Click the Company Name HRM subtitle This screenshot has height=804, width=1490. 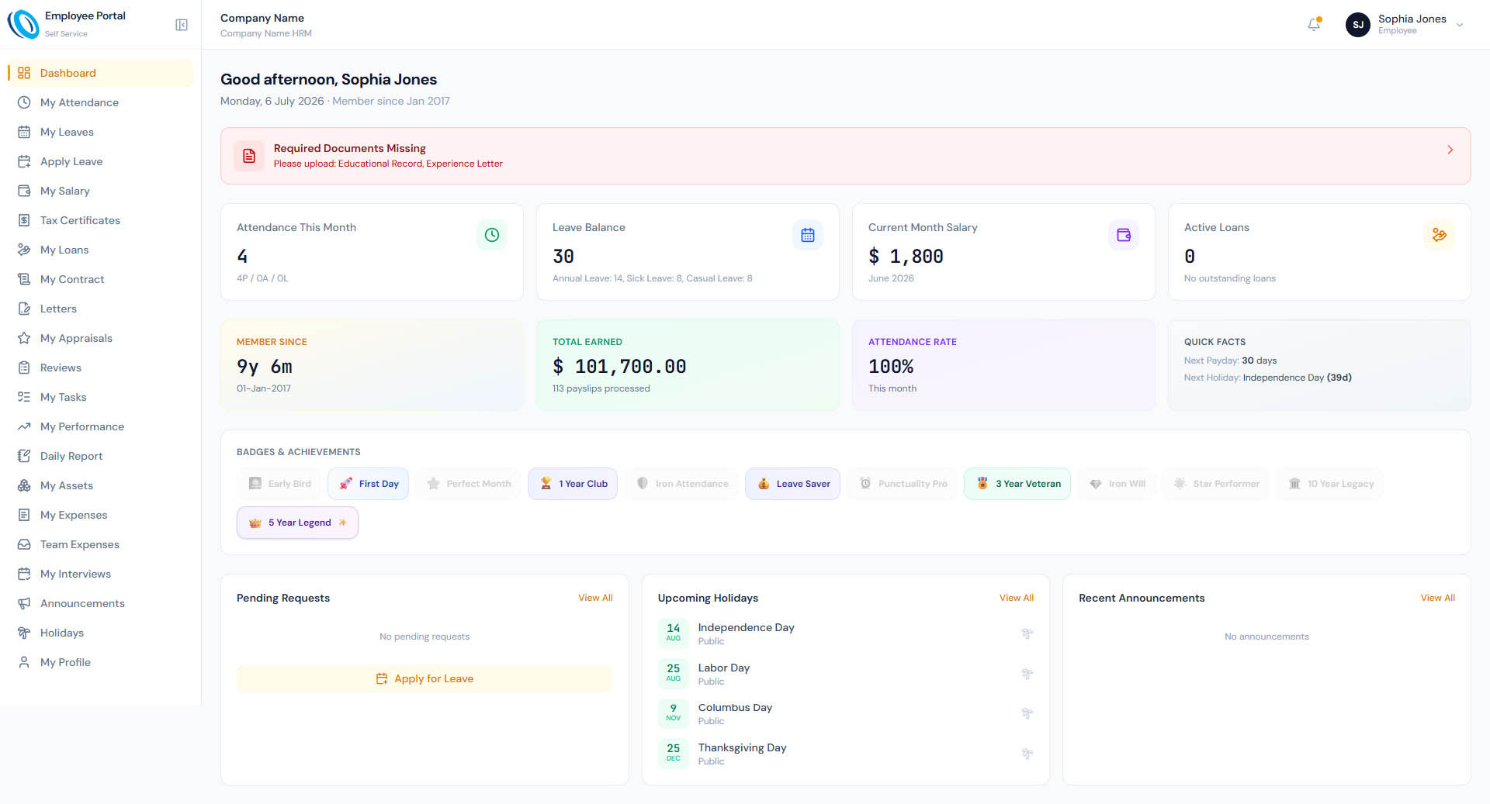(266, 33)
